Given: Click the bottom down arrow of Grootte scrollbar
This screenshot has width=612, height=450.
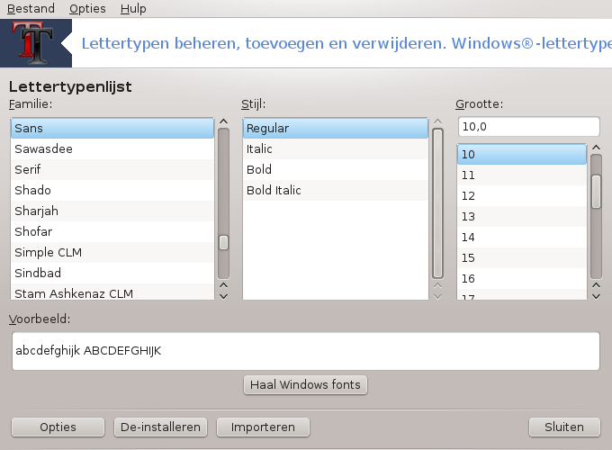Looking at the screenshot, I should coord(596,296).
